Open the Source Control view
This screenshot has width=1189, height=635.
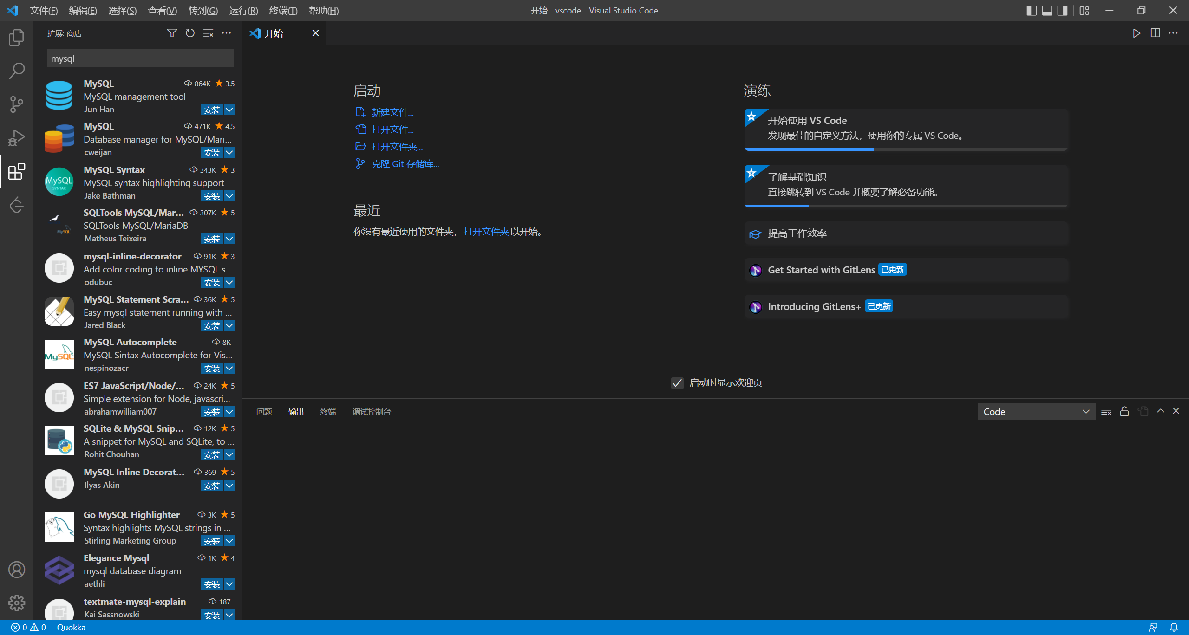tap(17, 104)
